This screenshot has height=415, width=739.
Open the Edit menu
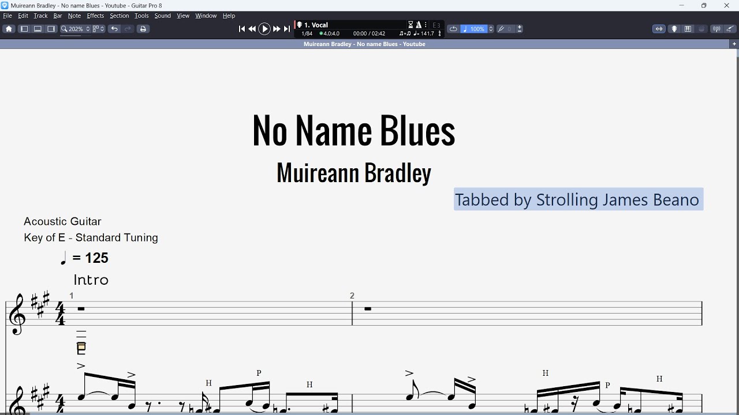23,16
